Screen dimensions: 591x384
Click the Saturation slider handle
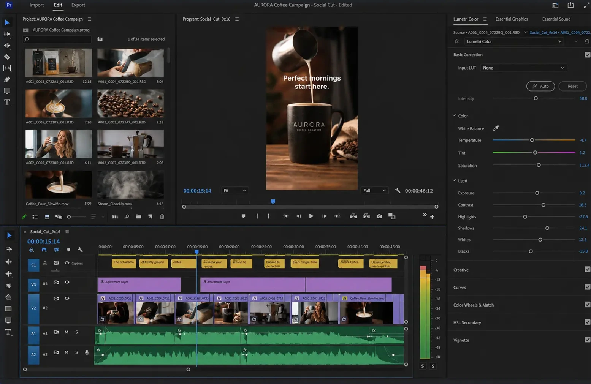coord(539,165)
